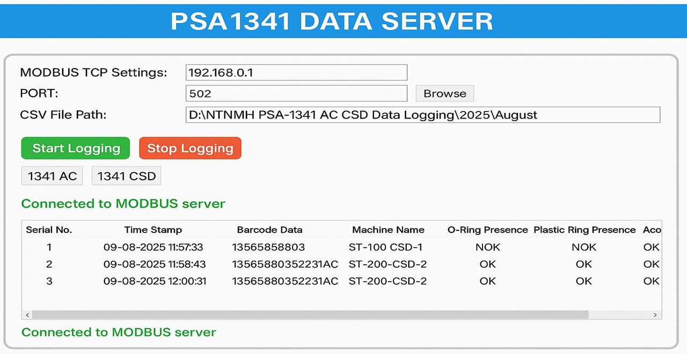Click the Serial No. column header
Image resolution: width=687 pixels, height=354 pixels.
[x=49, y=230]
